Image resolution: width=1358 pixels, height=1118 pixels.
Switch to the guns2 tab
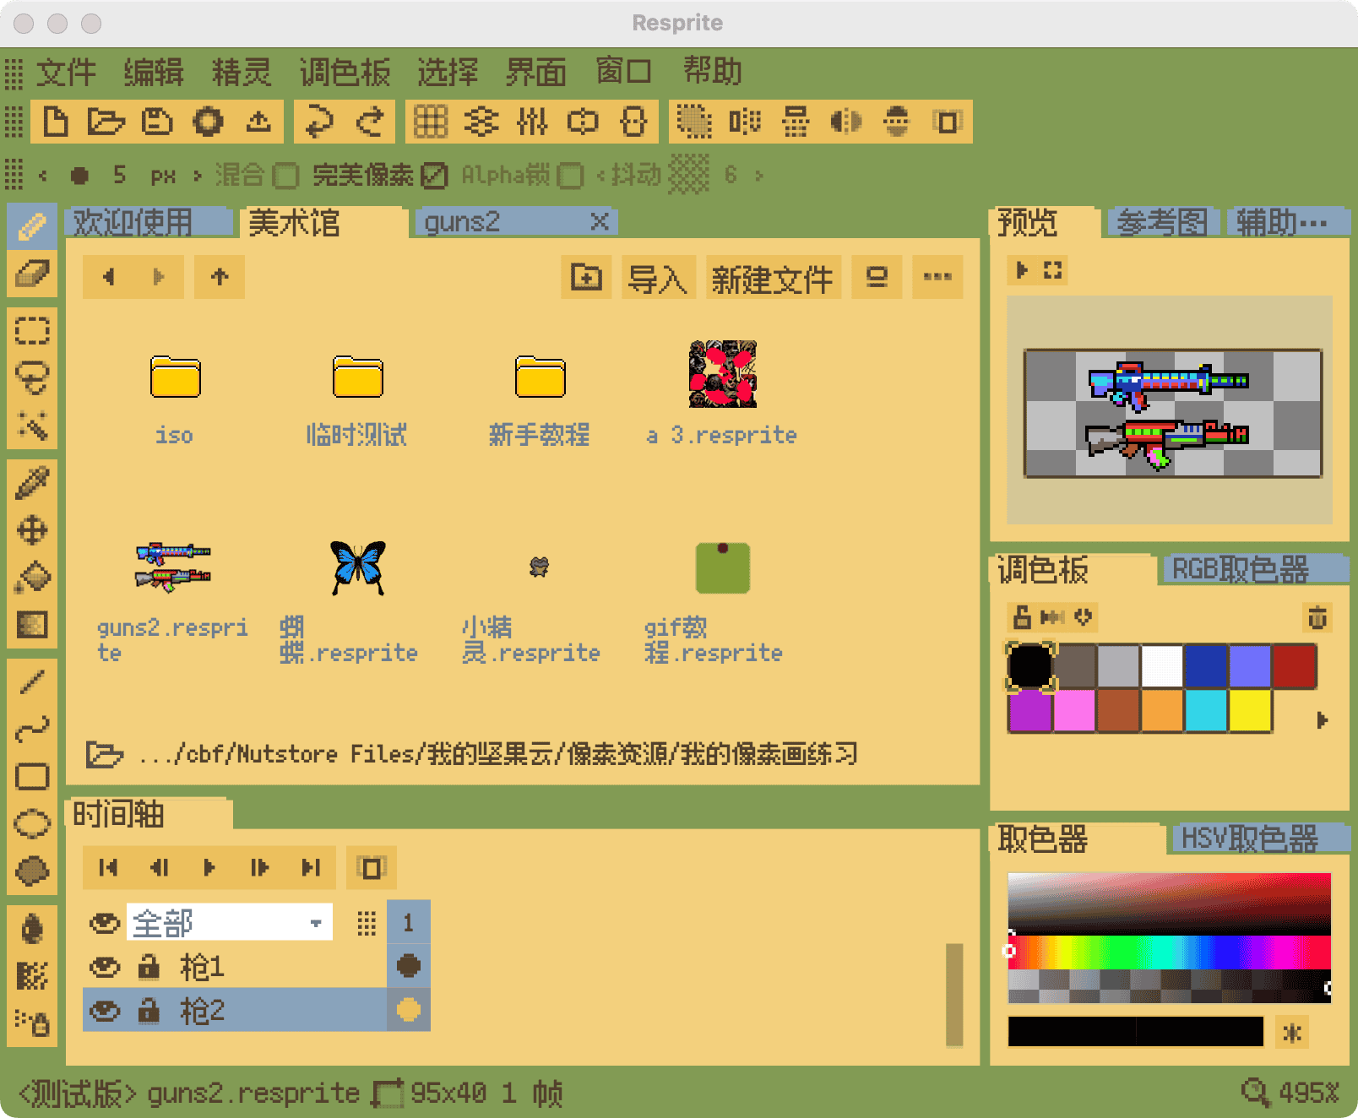463,222
